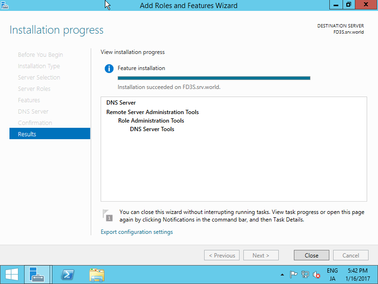Click DNS Server Tools entry
Viewport: 378px width, 284px height.
[x=152, y=129]
